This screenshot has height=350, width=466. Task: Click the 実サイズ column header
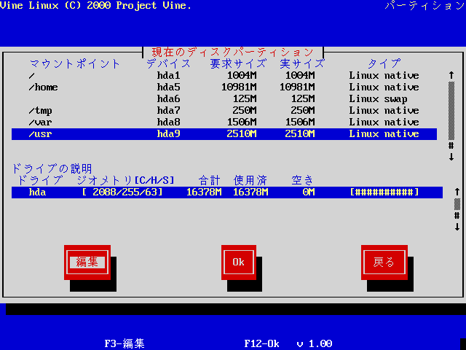pyautogui.click(x=302, y=64)
